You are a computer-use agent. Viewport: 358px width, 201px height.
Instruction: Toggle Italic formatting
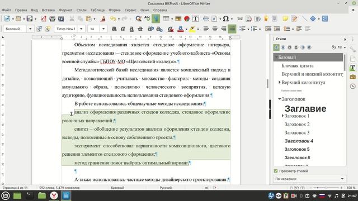pos(123,28)
